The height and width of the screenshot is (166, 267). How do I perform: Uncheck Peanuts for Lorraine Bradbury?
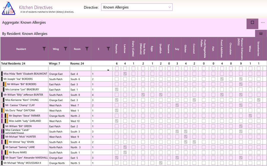click(x=117, y=90)
